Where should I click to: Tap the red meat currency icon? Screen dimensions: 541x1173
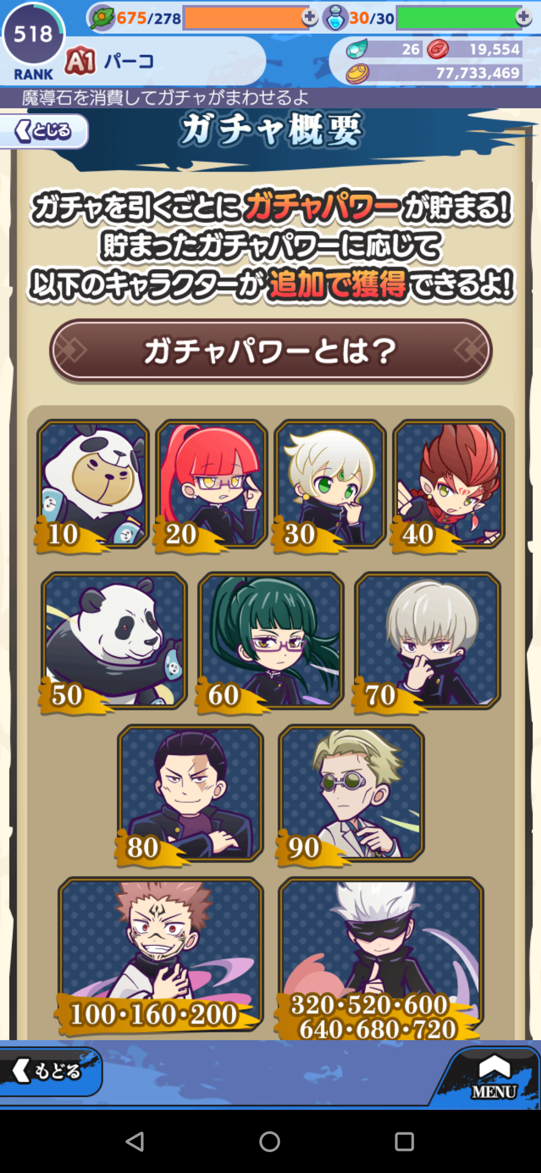[438, 49]
